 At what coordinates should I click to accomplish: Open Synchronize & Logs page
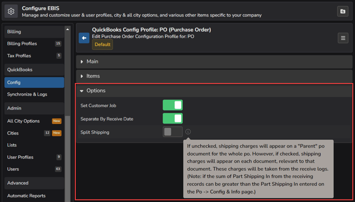pyautogui.click(x=34, y=95)
